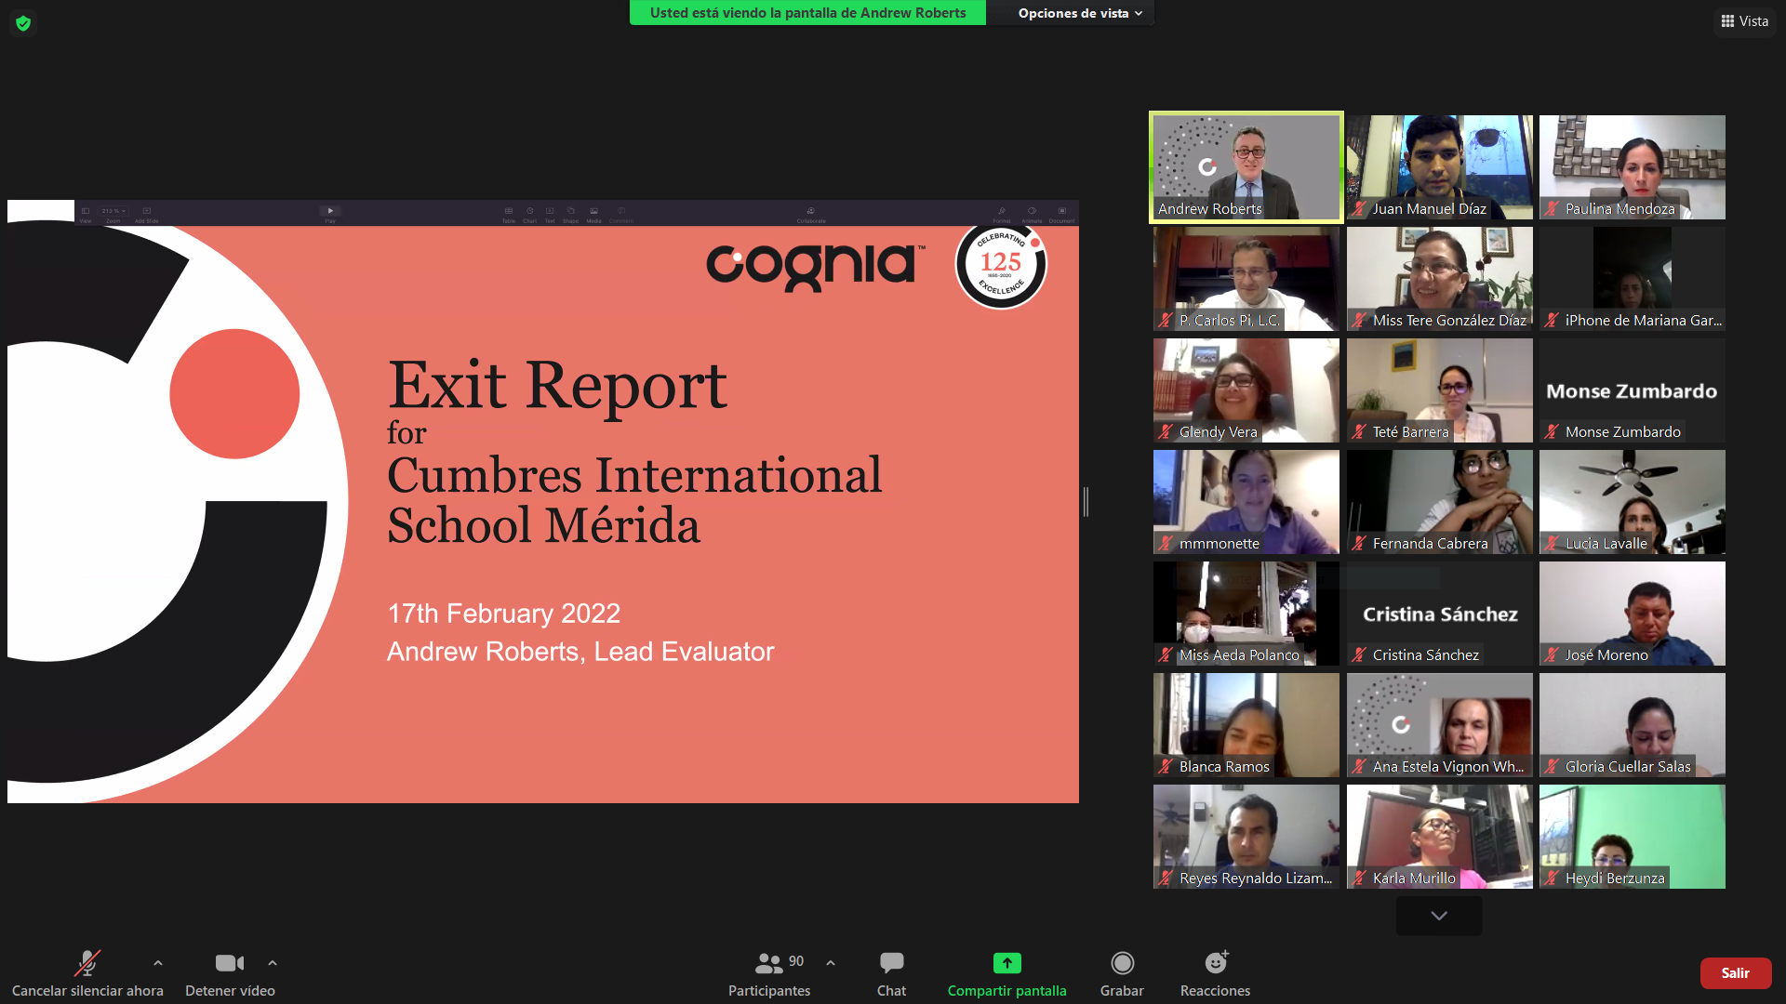Select Lucia Lavalle video thumbnail
The image size is (1786, 1004).
point(1633,502)
